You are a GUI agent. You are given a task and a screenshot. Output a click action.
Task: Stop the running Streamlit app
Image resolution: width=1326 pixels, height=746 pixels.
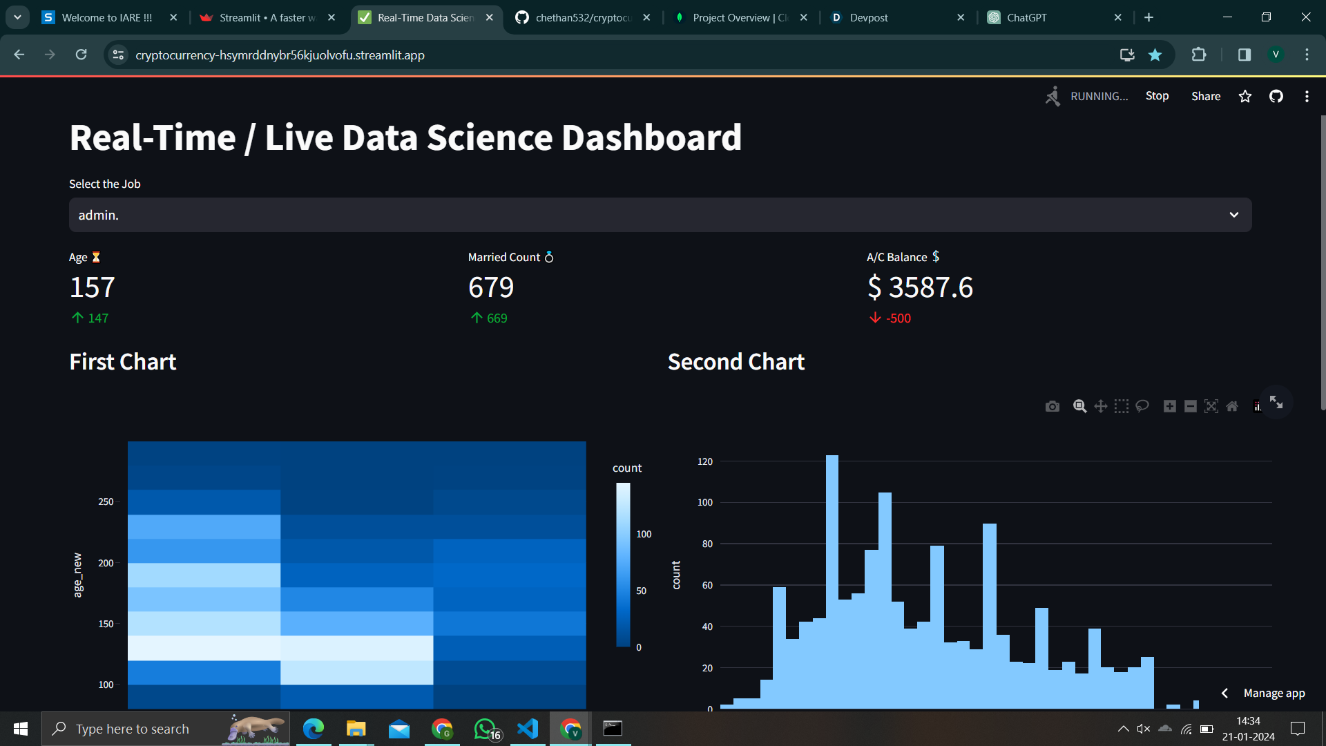[x=1157, y=96]
